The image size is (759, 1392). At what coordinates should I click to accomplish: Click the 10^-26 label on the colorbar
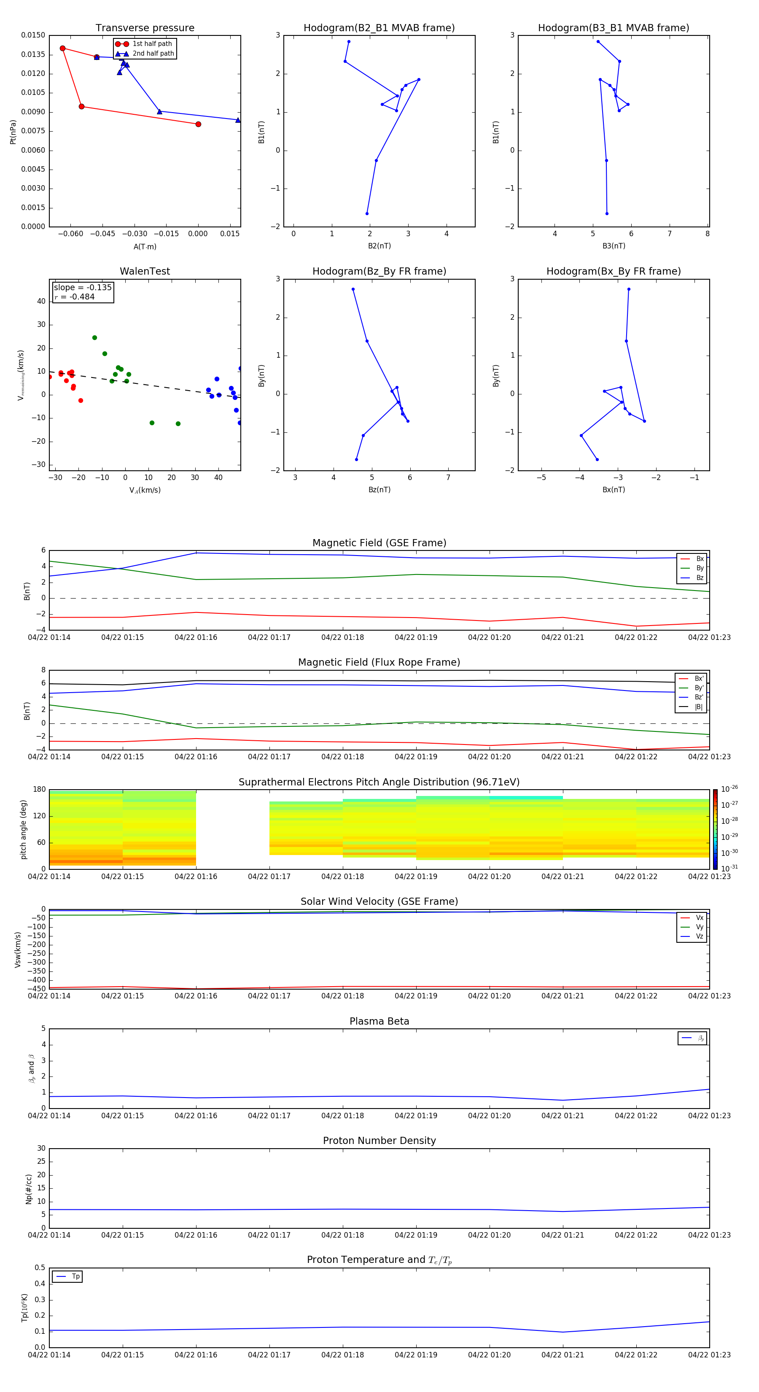(x=729, y=790)
